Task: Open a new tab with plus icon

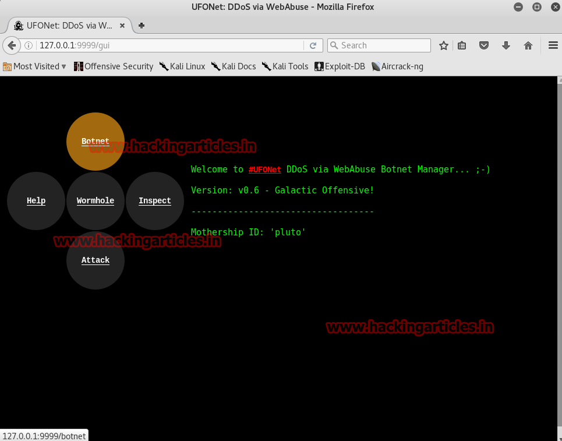Action: click(142, 26)
